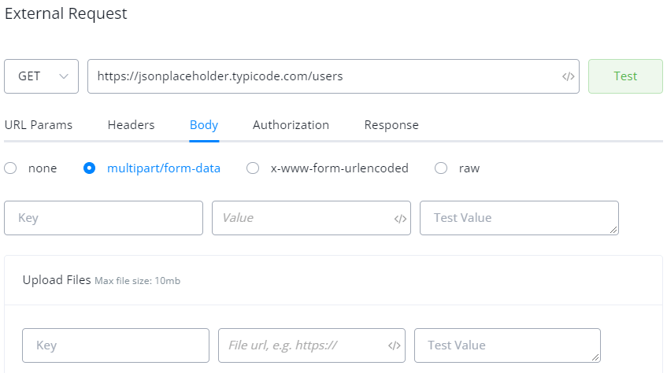The width and height of the screenshot is (667, 373).
Task: Open the Headers tab
Action: click(x=131, y=125)
